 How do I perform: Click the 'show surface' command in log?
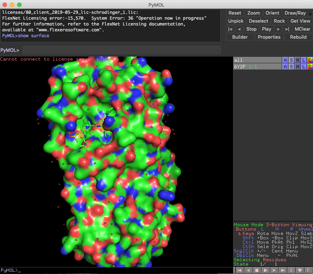(34, 36)
